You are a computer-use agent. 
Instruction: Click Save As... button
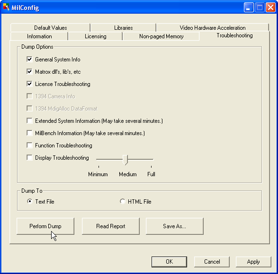pyautogui.click(x=174, y=226)
